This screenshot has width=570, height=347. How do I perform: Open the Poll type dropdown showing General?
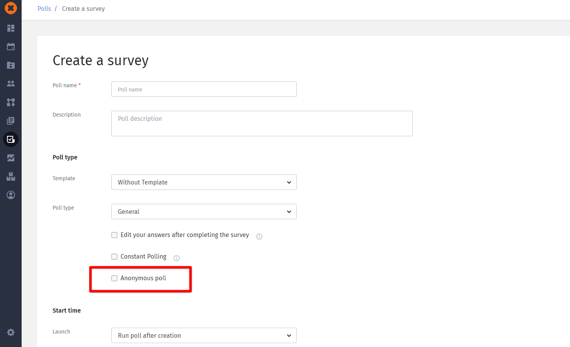pos(204,212)
